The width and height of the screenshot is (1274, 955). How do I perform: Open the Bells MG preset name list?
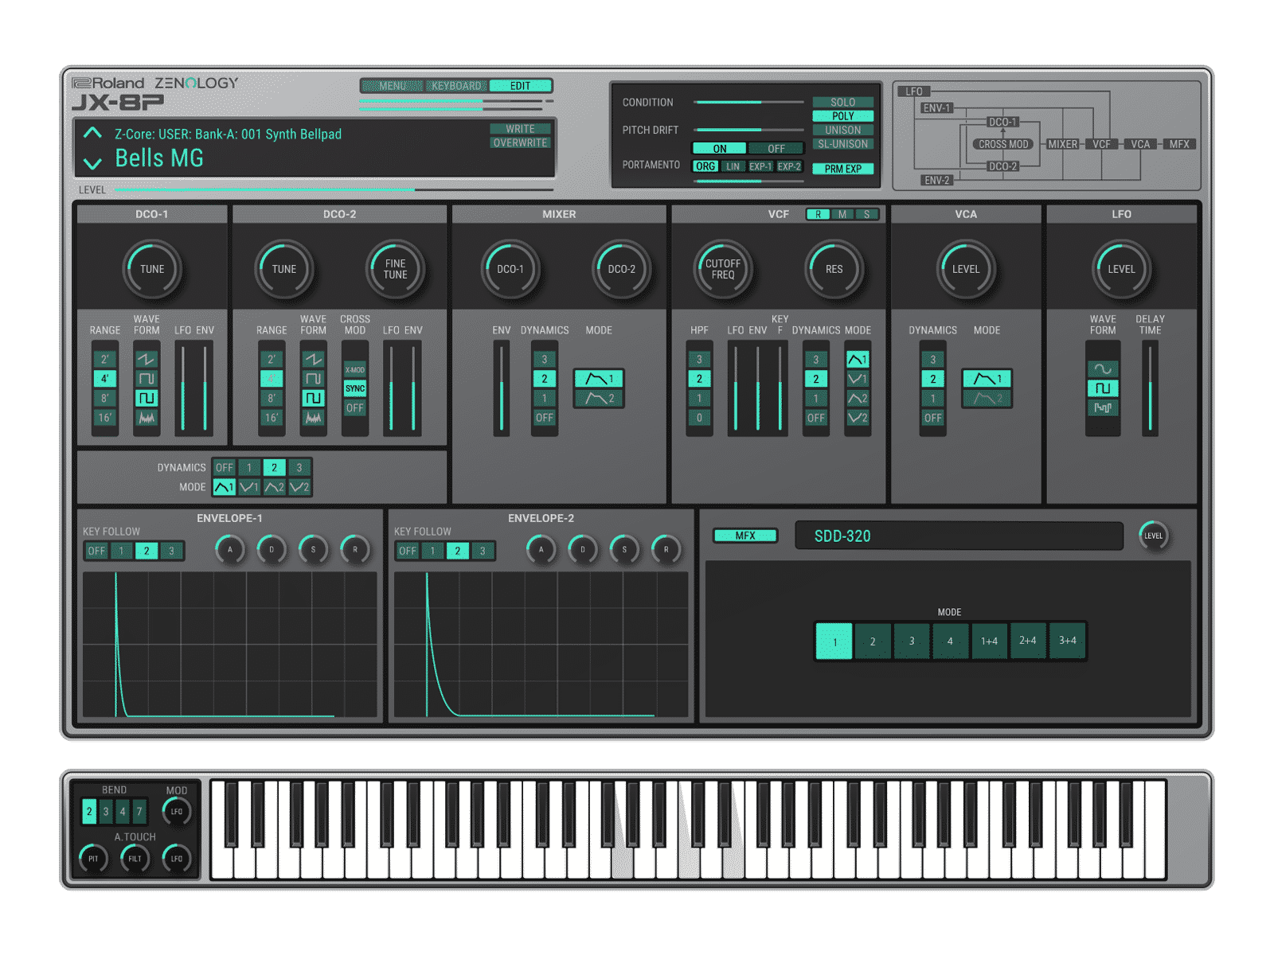point(159,158)
